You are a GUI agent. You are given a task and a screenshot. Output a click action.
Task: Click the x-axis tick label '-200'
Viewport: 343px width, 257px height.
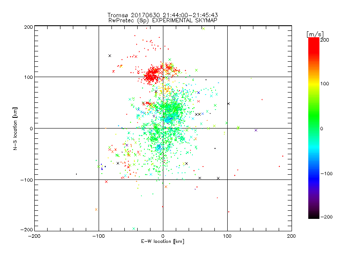[34, 236]
